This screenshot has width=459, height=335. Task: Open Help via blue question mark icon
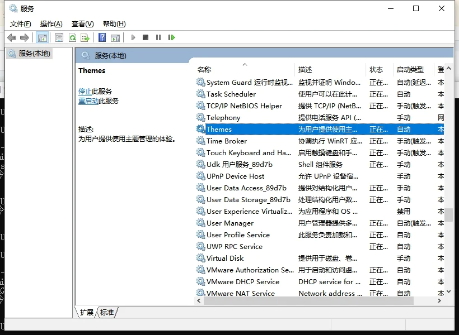point(102,37)
